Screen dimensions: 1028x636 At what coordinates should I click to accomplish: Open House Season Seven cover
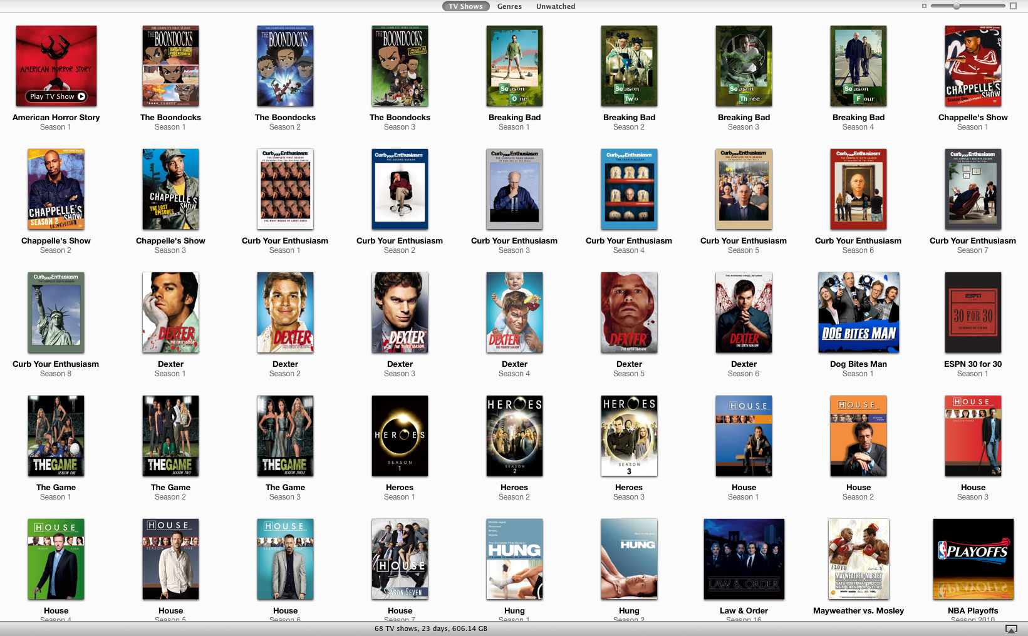[400, 559]
